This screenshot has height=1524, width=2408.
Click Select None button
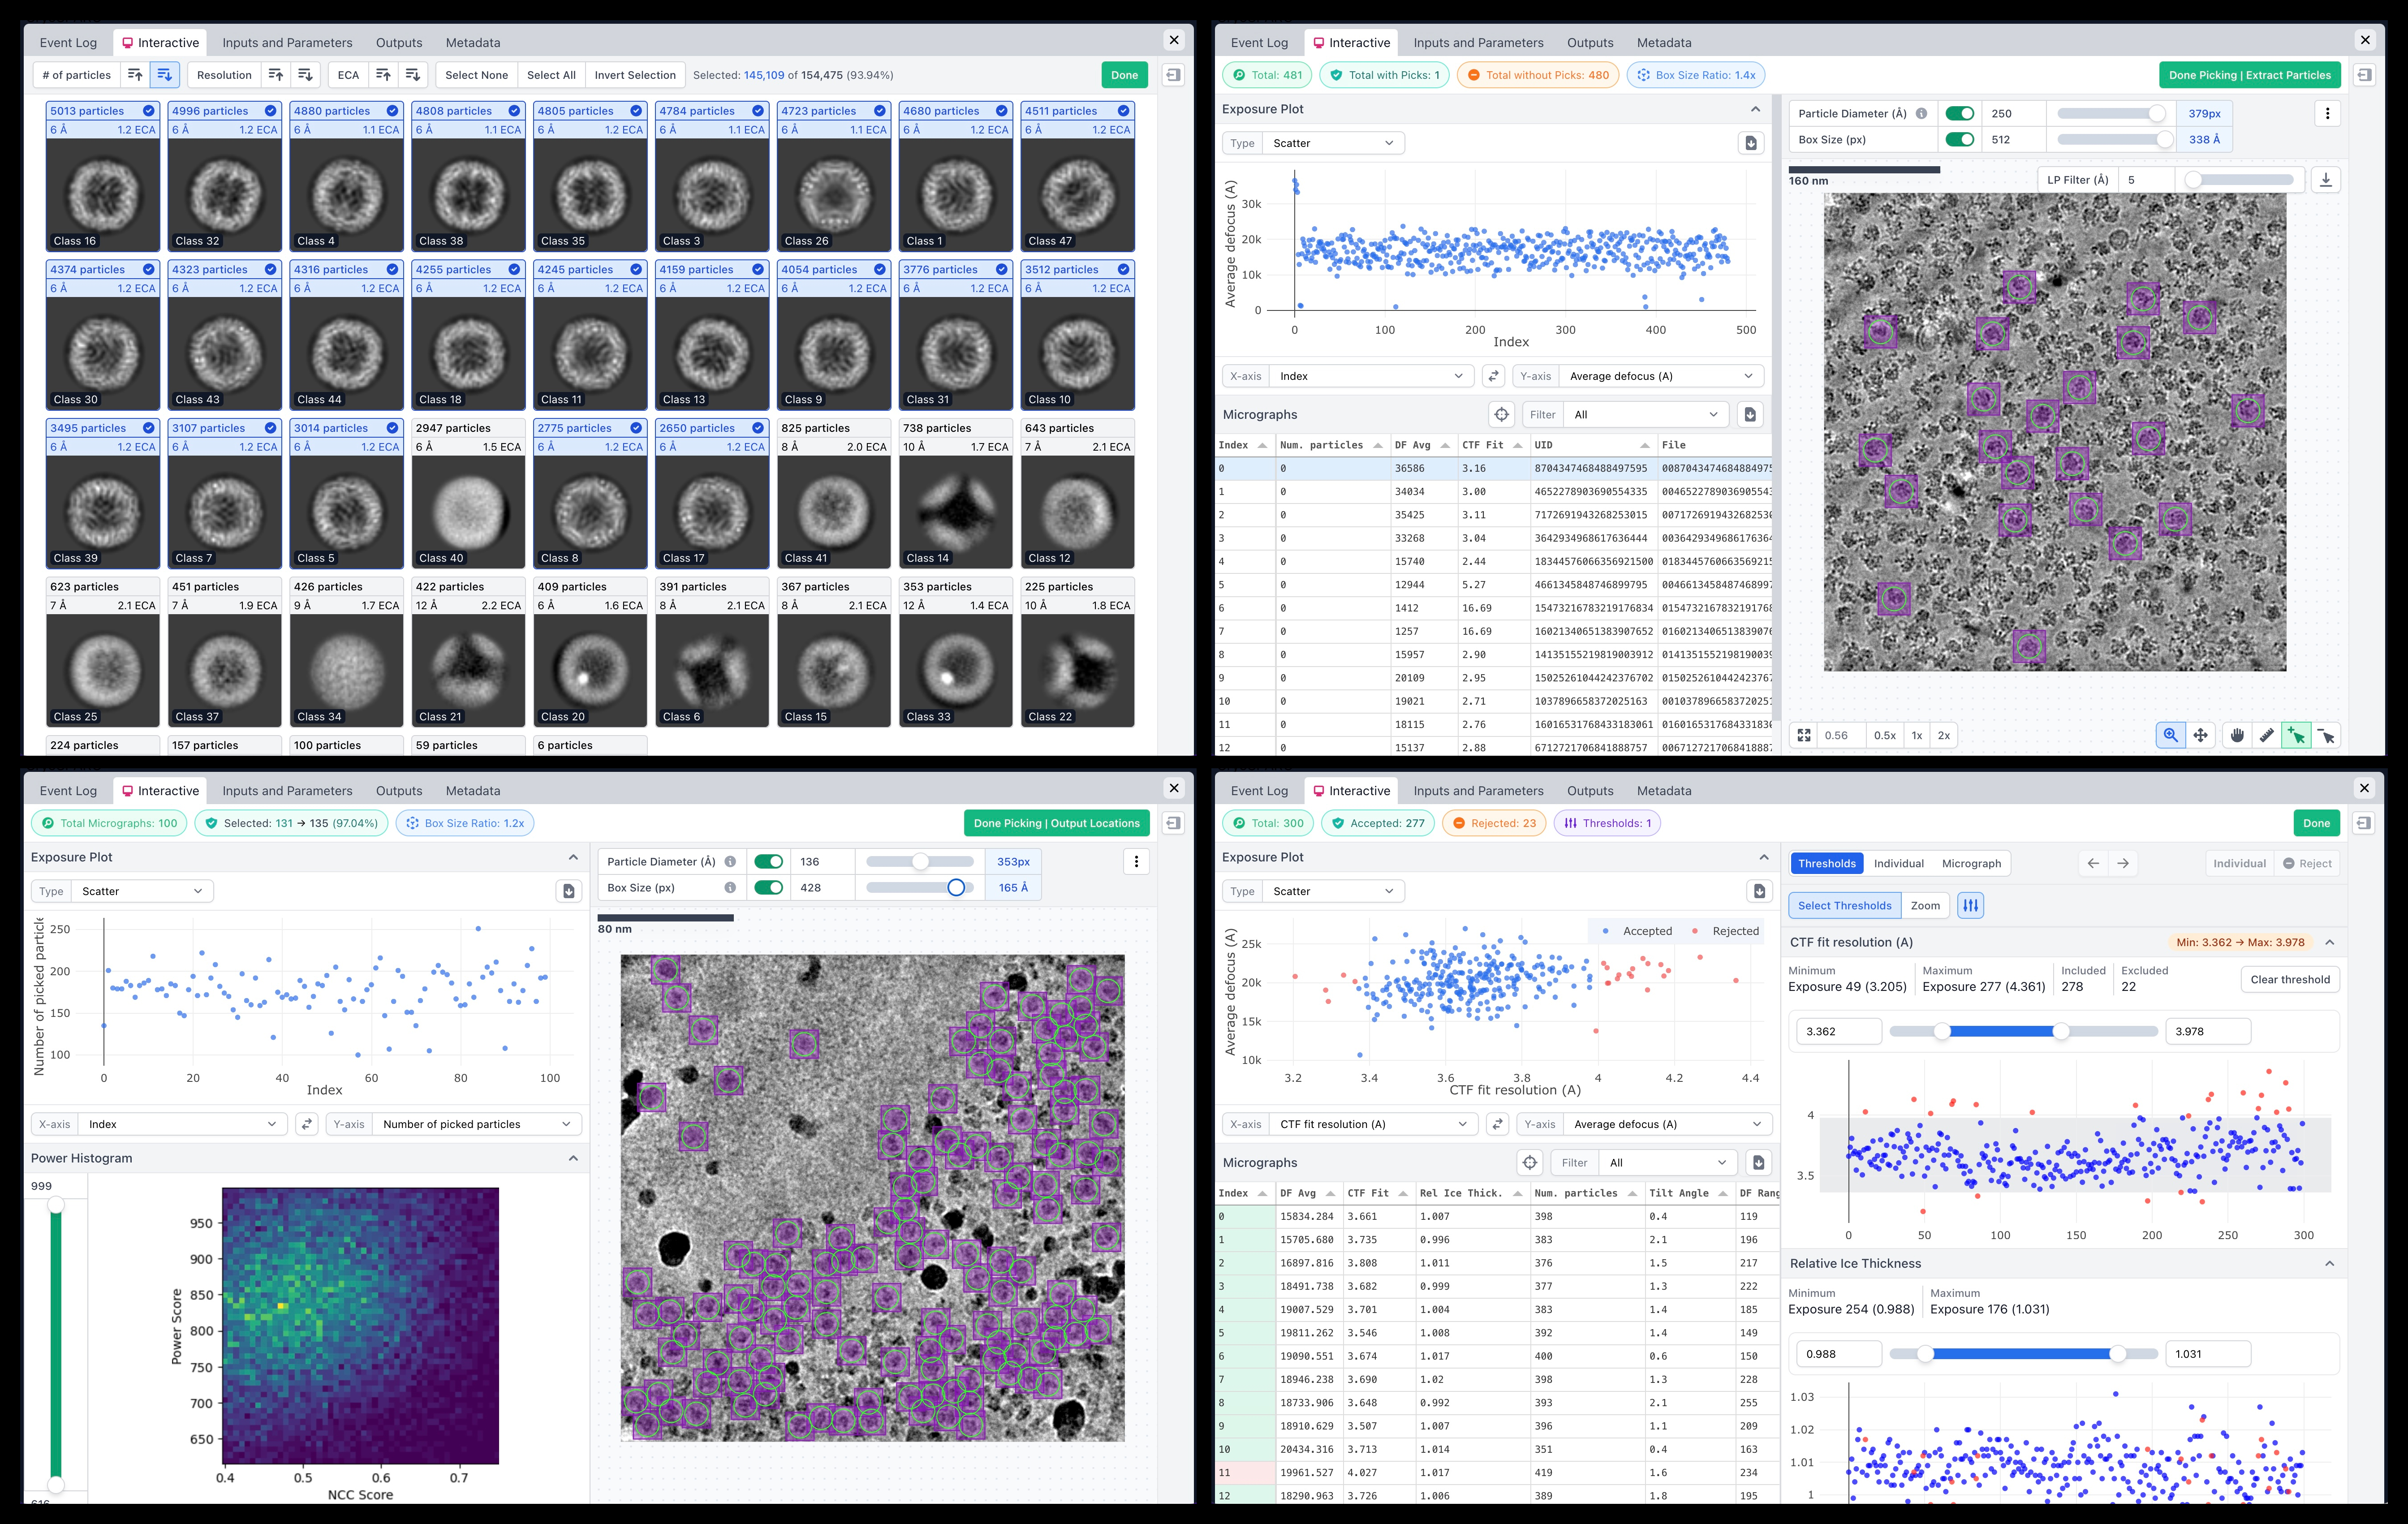[476, 75]
